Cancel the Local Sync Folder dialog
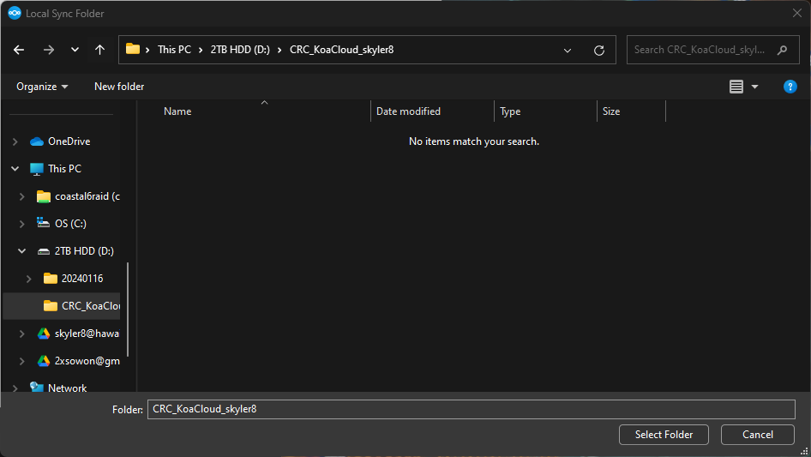 (x=758, y=435)
